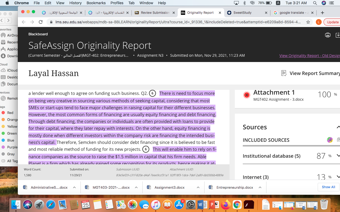Image resolution: width=340 pixels, height=212 pixels.
Task: Select the Red tag color dot in Finder sidebar
Action: tap(3, 113)
